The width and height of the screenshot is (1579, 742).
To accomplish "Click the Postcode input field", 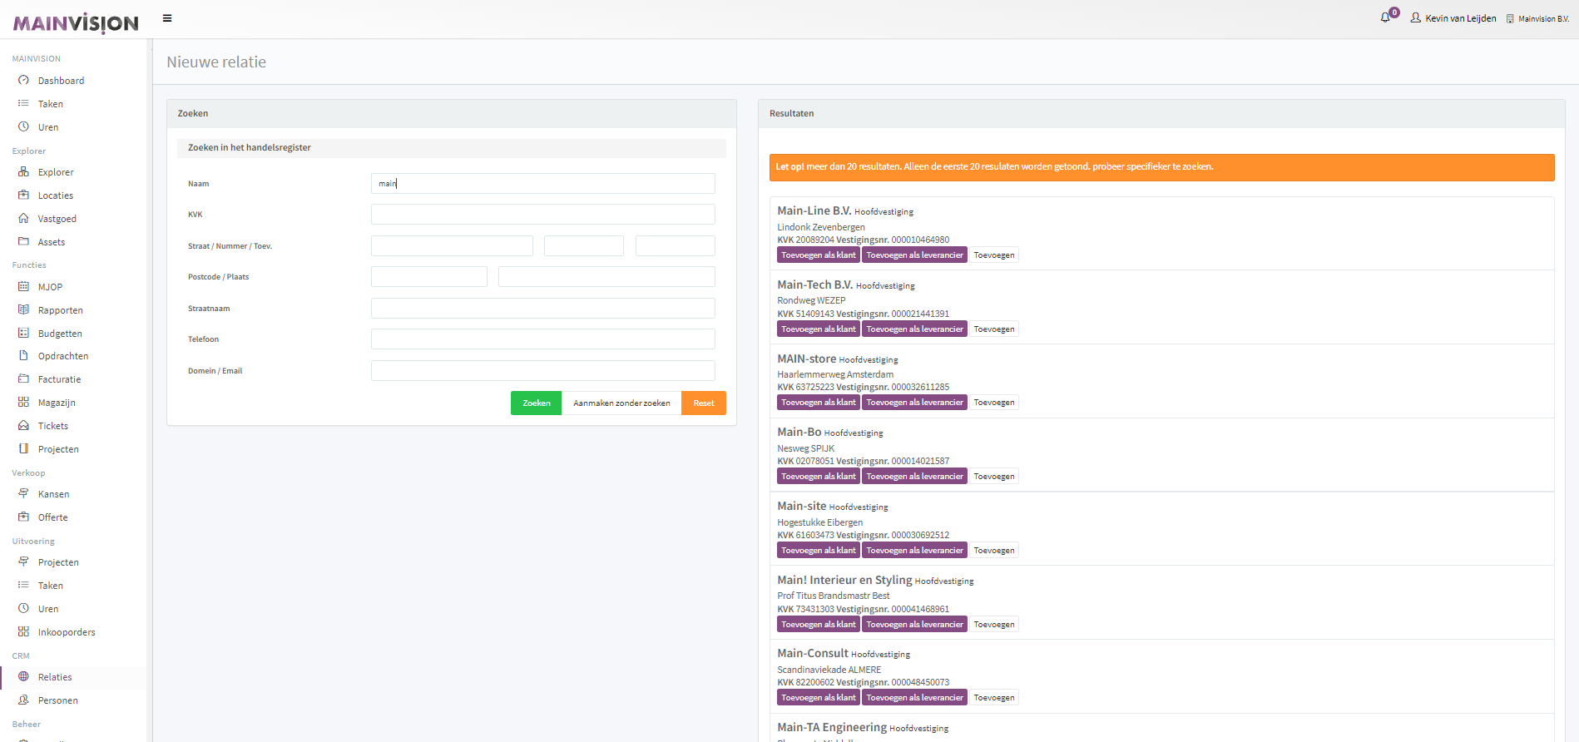I will click(429, 277).
